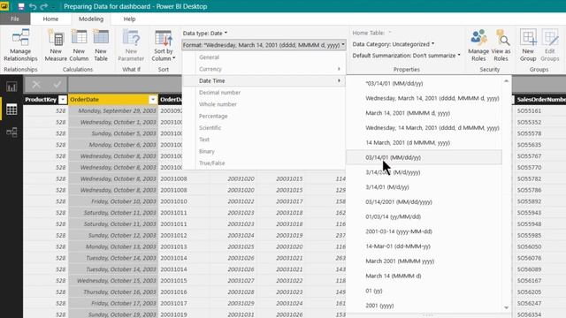Open OrderDate column filter arrow
Screen dimensions: 566x318
click(x=153, y=100)
